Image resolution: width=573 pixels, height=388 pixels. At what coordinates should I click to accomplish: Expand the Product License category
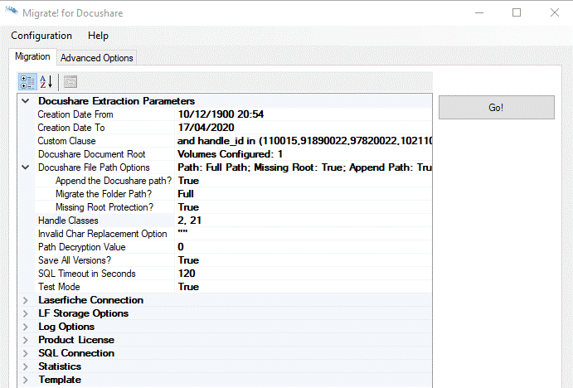click(x=25, y=340)
